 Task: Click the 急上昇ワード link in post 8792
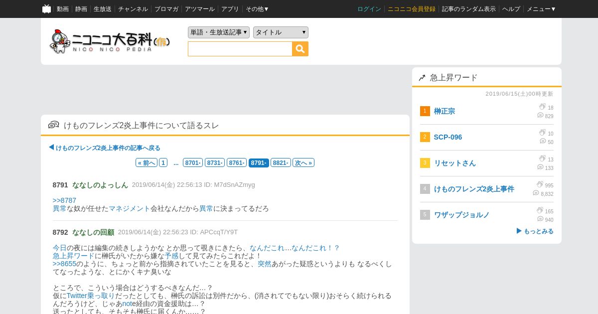pyautogui.click(x=74, y=256)
